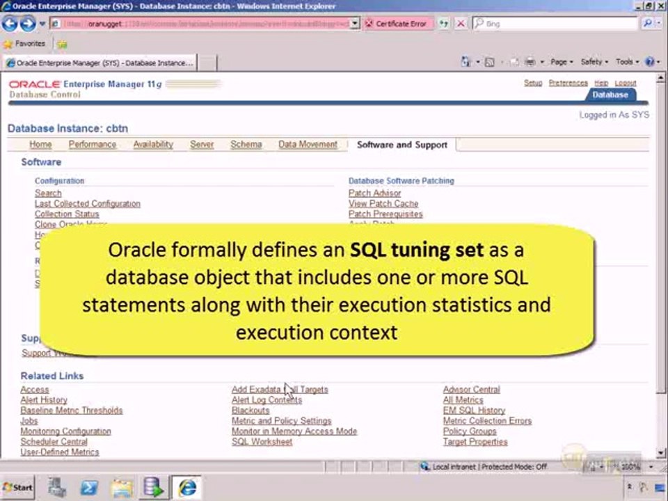Switch to the Home subtab
668x501 pixels.
(40, 145)
